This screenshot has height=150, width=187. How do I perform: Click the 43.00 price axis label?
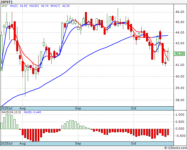point(180,43)
